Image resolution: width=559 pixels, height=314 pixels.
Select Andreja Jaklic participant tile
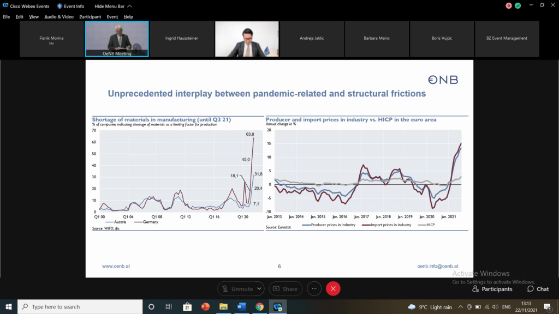(x=312, y=39)
